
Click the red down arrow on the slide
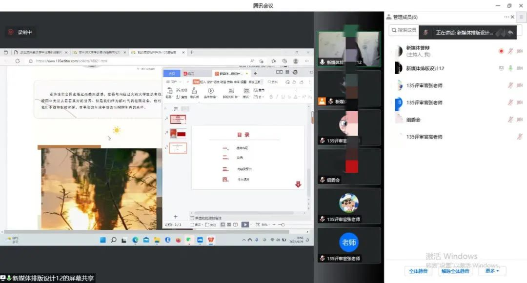[x=298, y=184]
